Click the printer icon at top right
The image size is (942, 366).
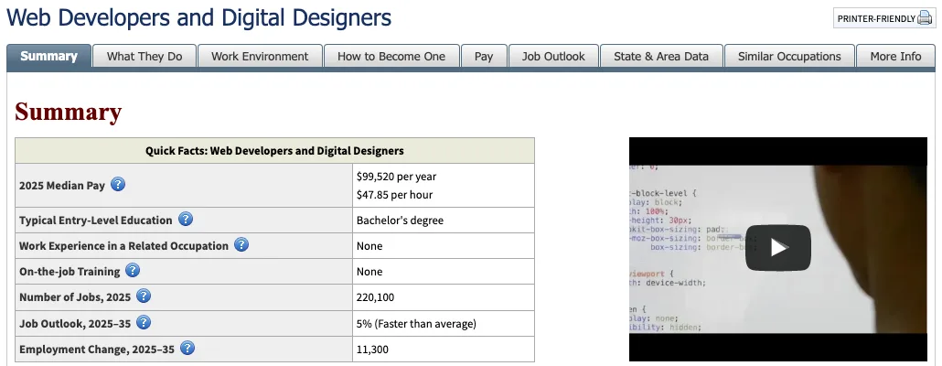click(x=925, y=18)
